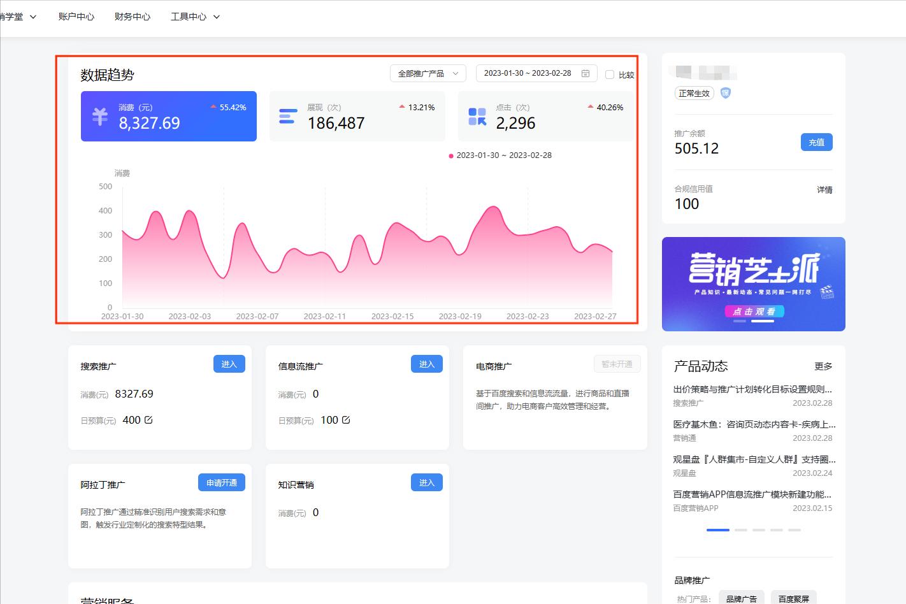Click 更多 in the 产品动态 panel

pos(824,366)
